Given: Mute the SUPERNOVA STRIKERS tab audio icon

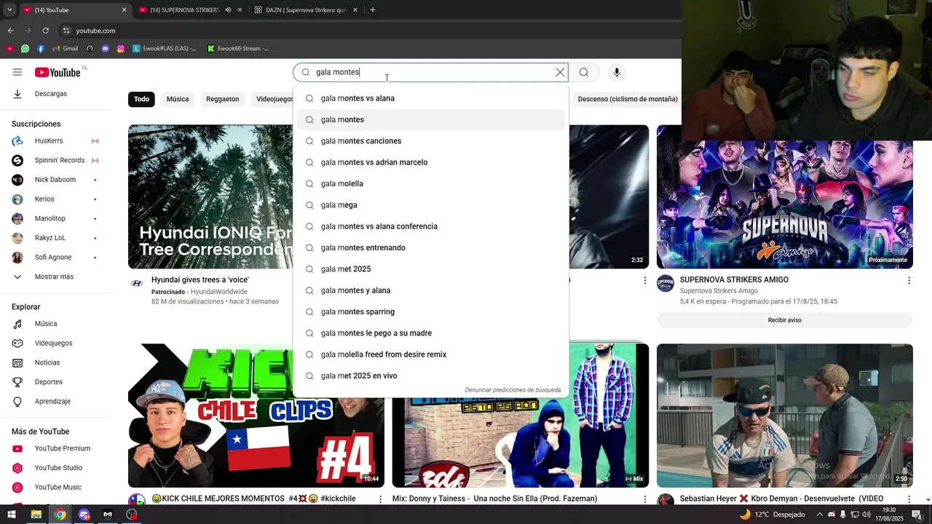Looking at the screenshot, I should (x=228, y=10).
